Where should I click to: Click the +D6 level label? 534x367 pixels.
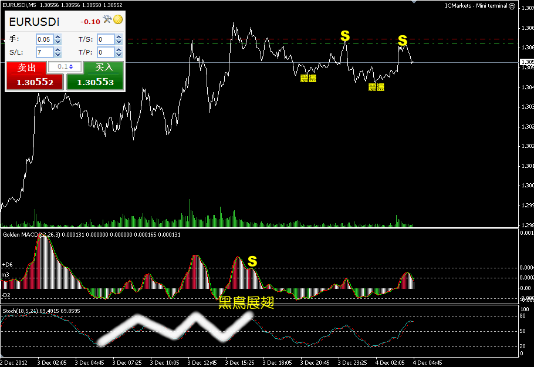7,265
